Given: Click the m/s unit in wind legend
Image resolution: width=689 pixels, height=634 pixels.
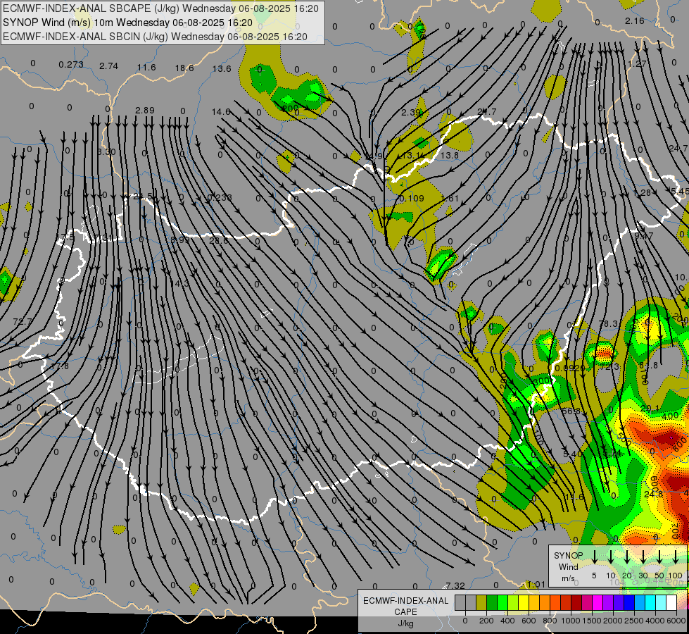Looking at the screenshot, I should 568,578.
